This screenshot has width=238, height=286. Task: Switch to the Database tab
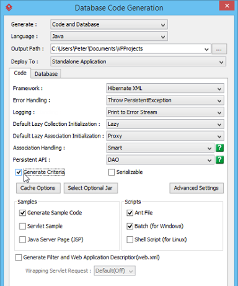point(46,74)
